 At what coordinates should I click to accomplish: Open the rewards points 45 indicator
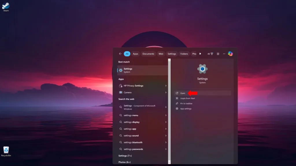[210, 54]
